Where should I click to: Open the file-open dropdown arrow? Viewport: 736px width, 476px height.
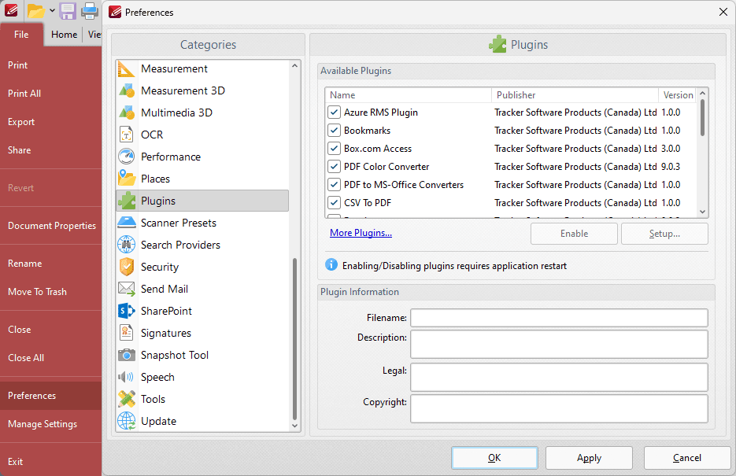51,11
